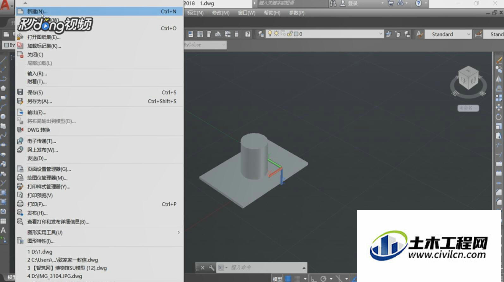The height and width of the screenshot is (282, 504).
Task: Expand polar tracking angle dropdown arrow
Action: point(331,279)
